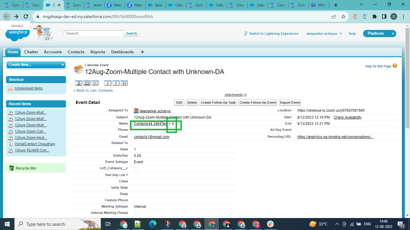This screenshot has height=230, width=410.
Task: Show month view calendar icon
Action: click(124, 83)
